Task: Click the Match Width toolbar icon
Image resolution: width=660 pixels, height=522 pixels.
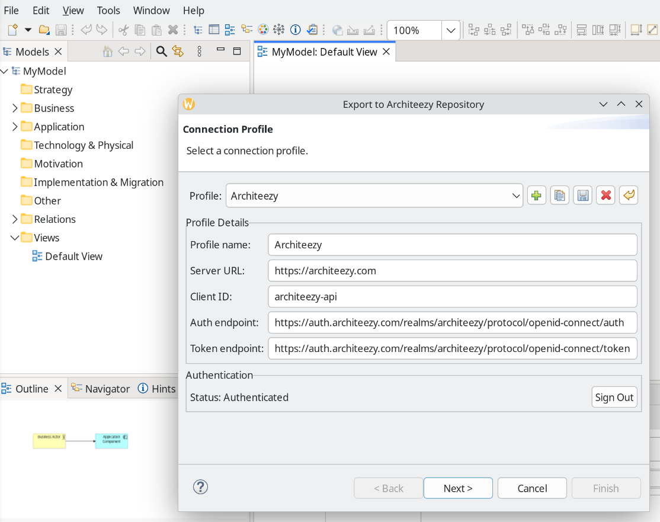Action: 581,30
